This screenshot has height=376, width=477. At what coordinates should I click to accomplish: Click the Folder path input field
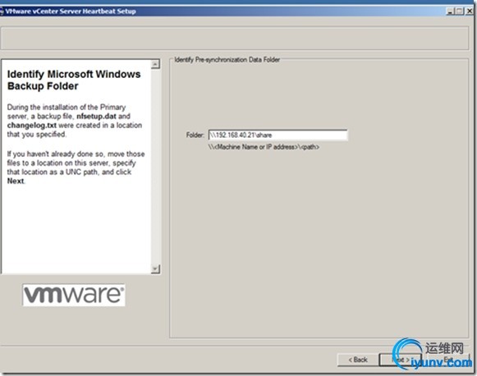[x=277, y=135]
